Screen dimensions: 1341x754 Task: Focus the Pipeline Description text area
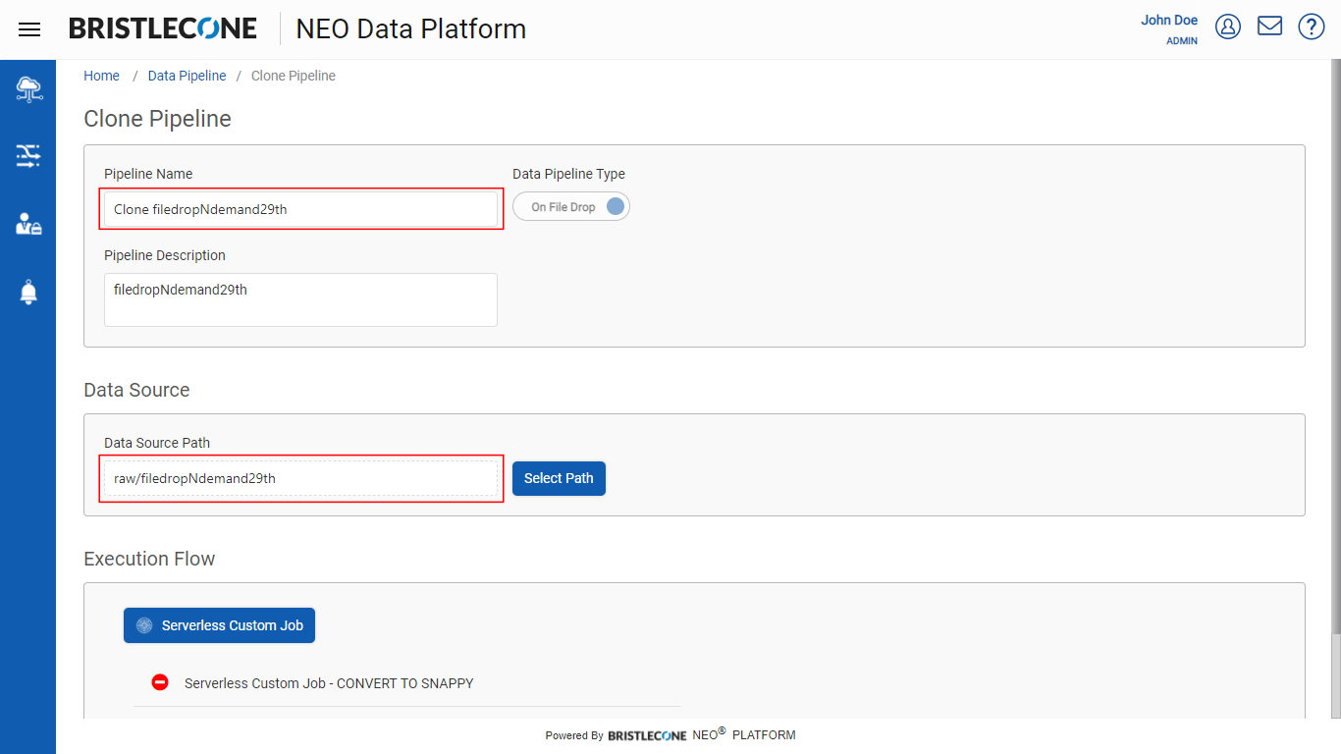[300, 299]
